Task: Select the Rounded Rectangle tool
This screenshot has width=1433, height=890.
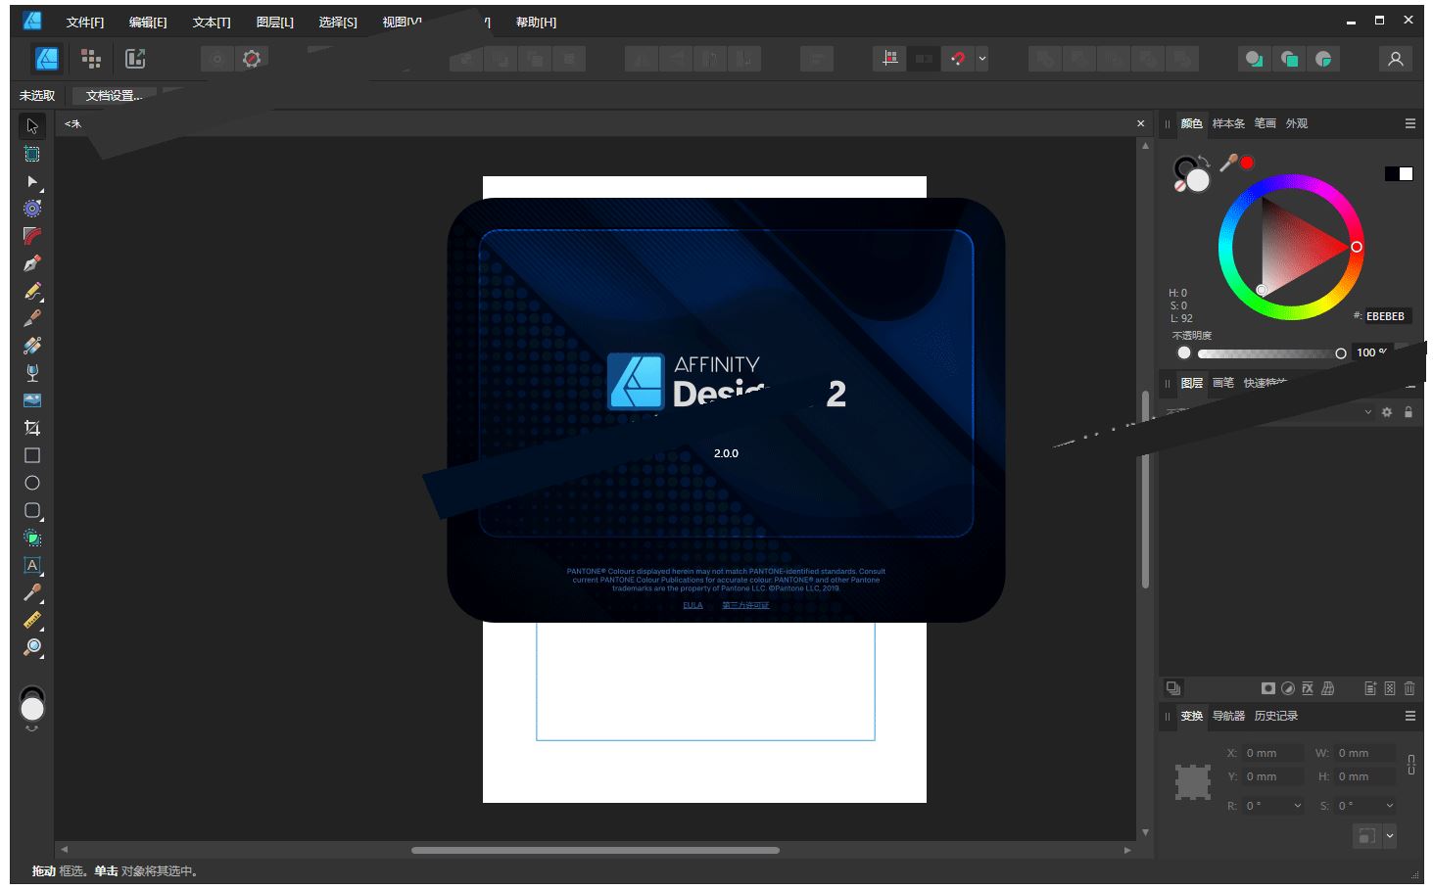Action: coord(32,510)
